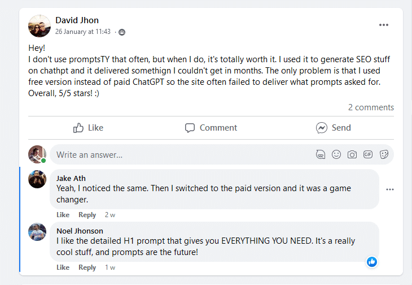Like Jake Ath's comment
Image resolution: width=412 pixels, height=285 pixels.
click(63, 215)
